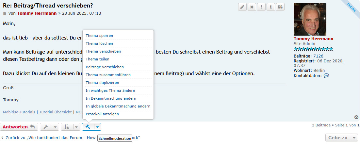
Task: Open the sort options dropdown arrow
Action: pyautogui.click(x=76, y=127)
